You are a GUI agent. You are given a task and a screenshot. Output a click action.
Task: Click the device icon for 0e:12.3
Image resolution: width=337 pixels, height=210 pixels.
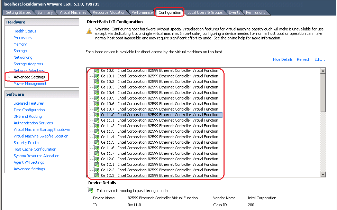97,175
